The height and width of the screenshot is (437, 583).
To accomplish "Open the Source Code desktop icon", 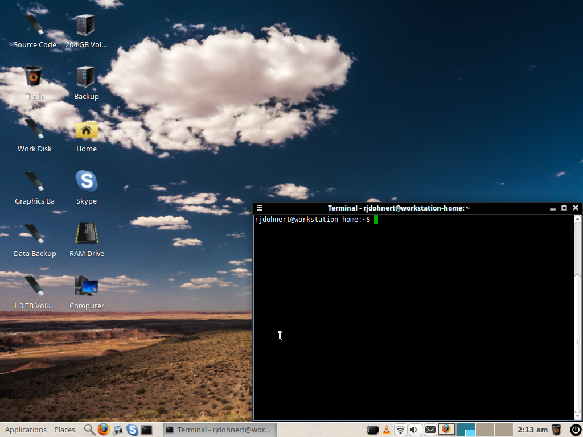I will (x=34, y=26).
